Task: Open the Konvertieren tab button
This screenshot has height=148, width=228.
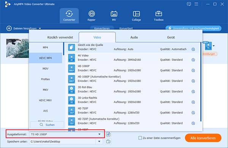Action: pos(102,28)
